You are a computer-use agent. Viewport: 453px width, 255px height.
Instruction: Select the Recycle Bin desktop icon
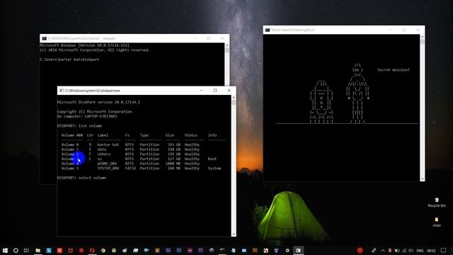click(x=437, y=203)
